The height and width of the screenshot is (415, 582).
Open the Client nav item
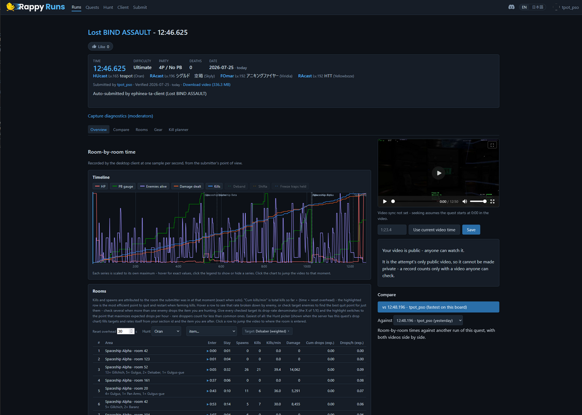[x=123, y=7]
